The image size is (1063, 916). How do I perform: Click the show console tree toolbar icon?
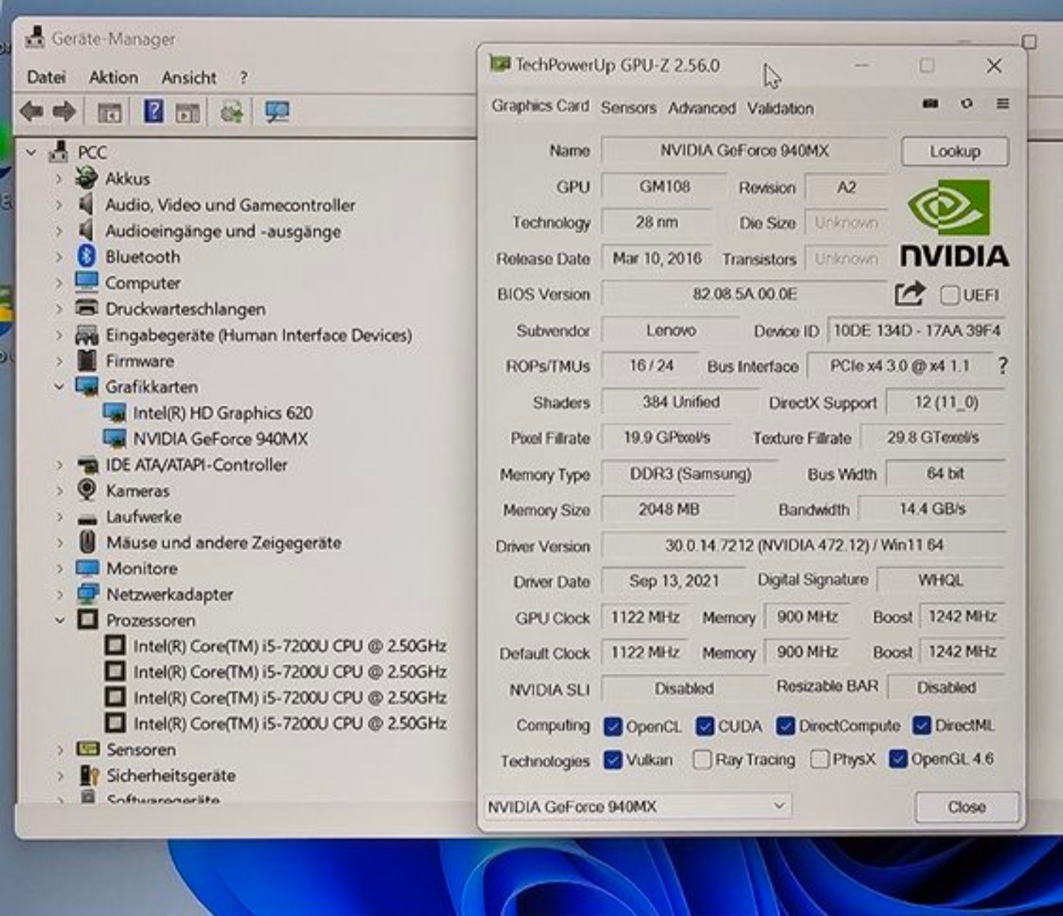(110, 113)
